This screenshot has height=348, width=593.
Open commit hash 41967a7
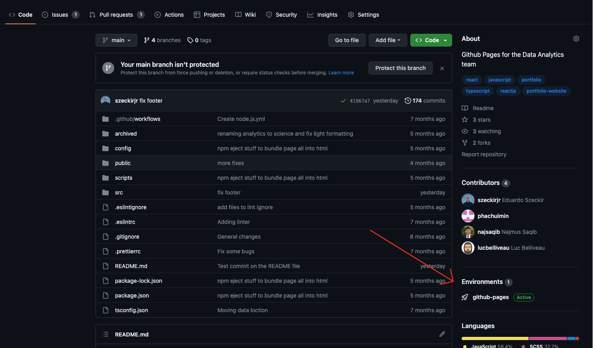tap(360, 101)
